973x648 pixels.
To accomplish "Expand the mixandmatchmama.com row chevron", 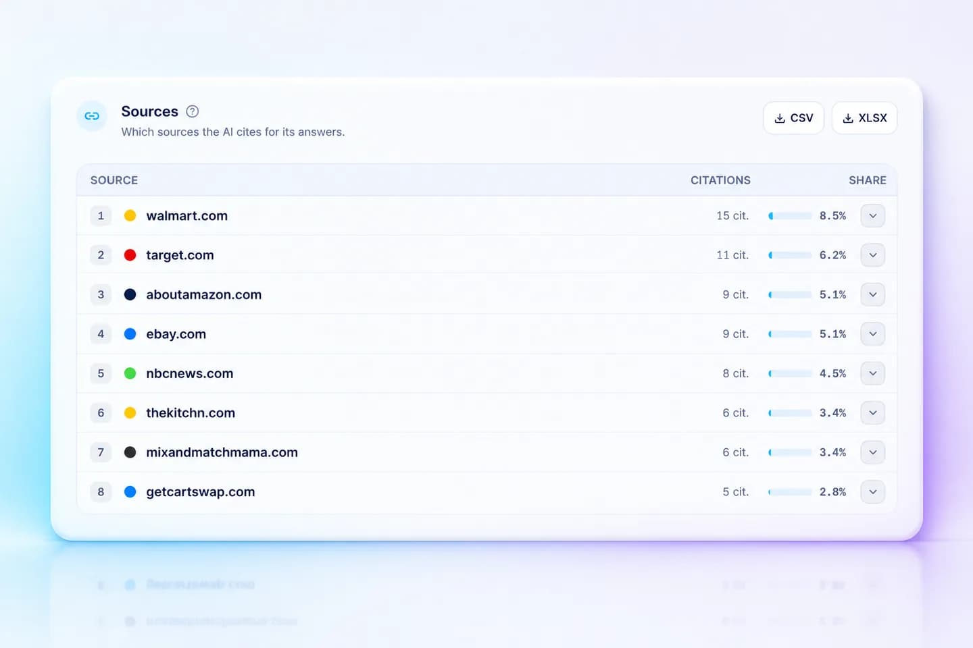I will point(873,452).
